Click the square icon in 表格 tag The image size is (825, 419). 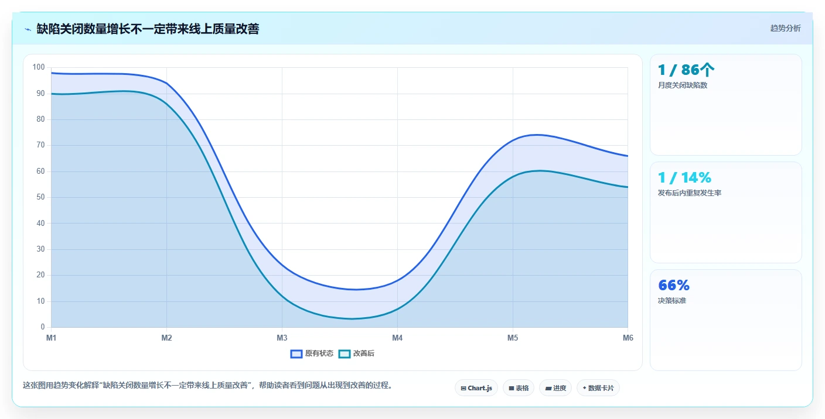(512, 388)
